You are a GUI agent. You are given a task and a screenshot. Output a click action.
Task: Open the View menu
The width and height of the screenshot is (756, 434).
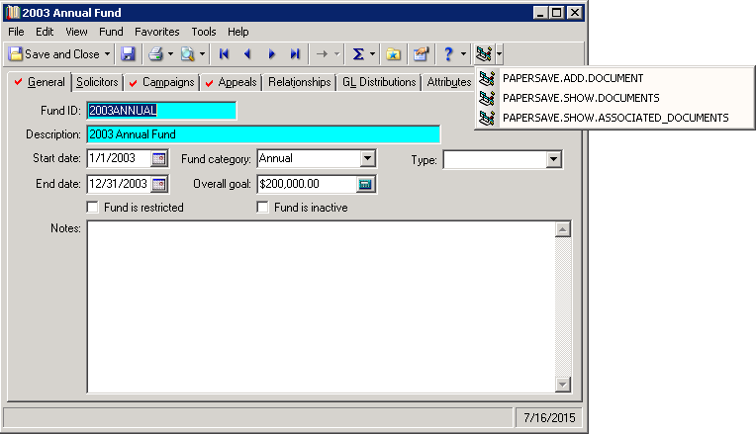[x=76, y=32]
